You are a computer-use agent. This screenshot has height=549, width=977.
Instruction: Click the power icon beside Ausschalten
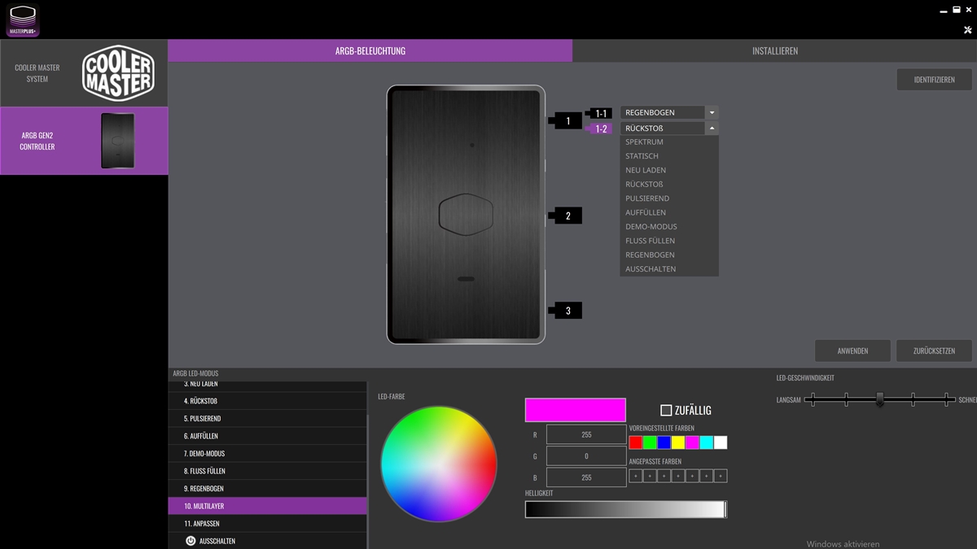point(191,541)
